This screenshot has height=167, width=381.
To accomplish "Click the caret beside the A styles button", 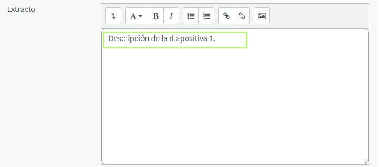I will pos(141,16).
